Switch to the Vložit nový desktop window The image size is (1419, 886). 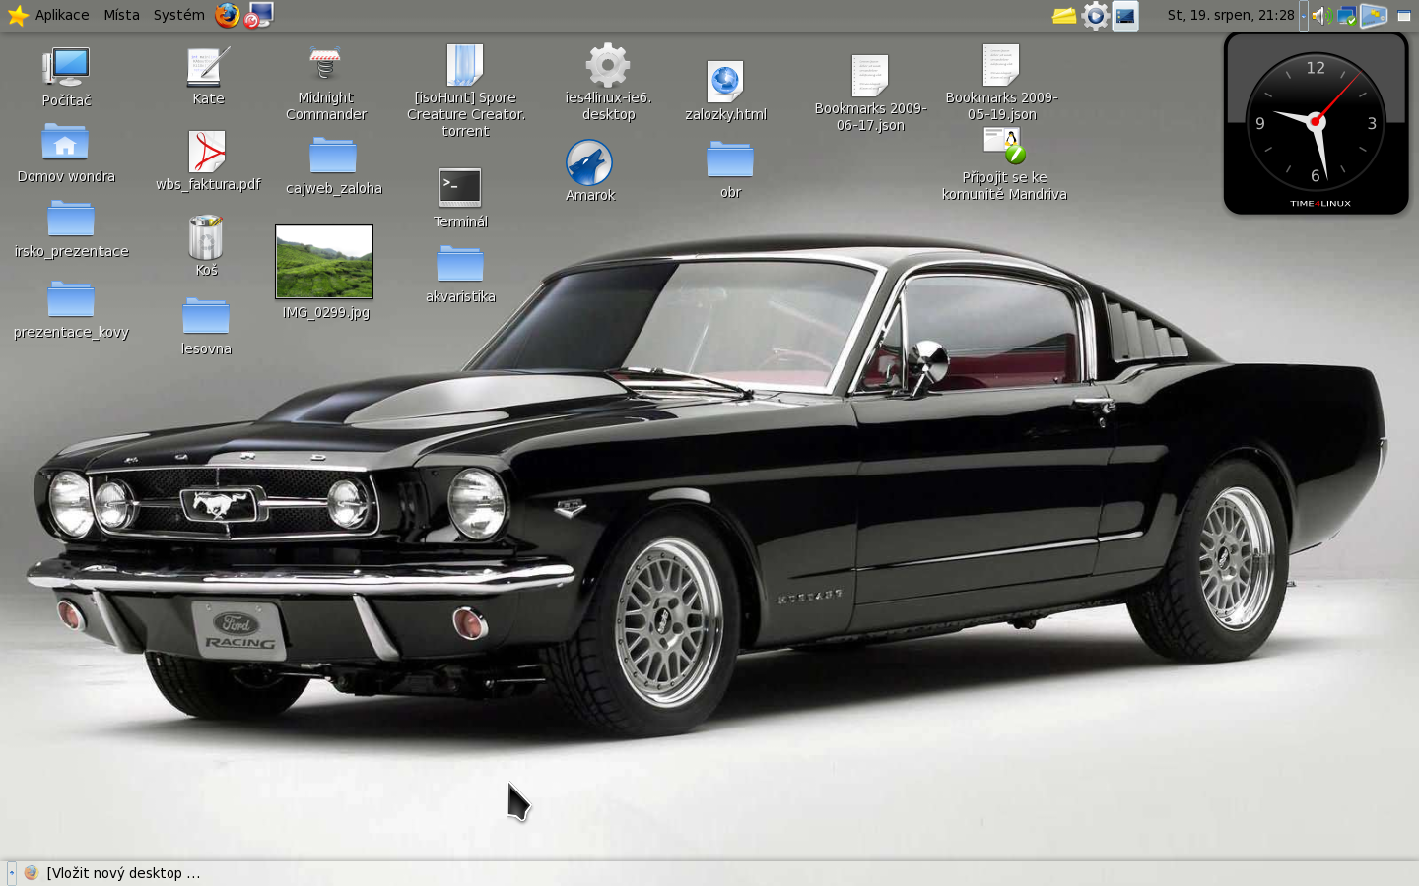pos(113,873)
